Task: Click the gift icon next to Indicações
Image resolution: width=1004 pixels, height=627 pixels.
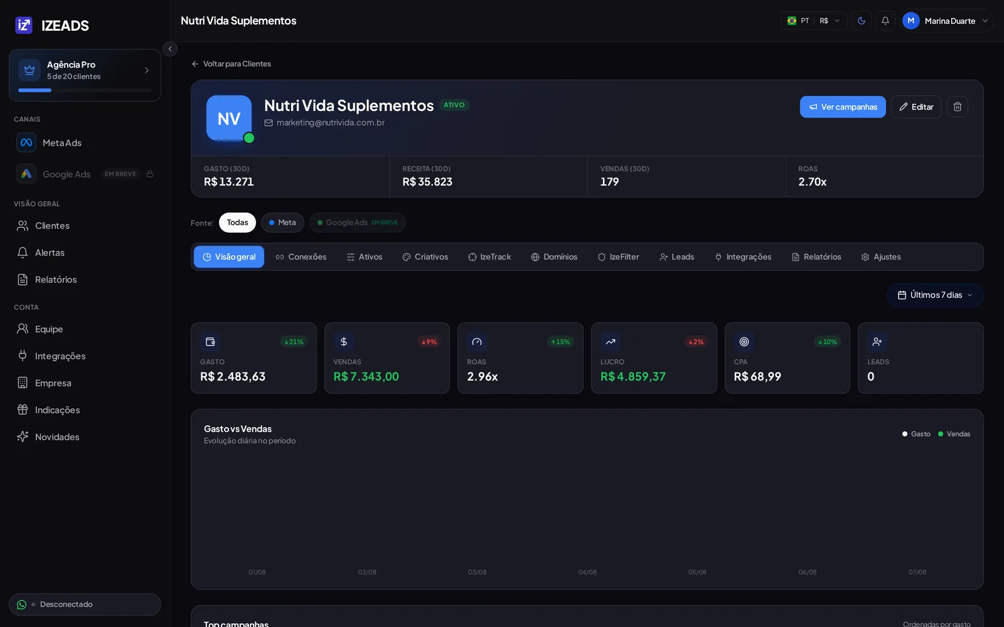Action: point(23,410)
